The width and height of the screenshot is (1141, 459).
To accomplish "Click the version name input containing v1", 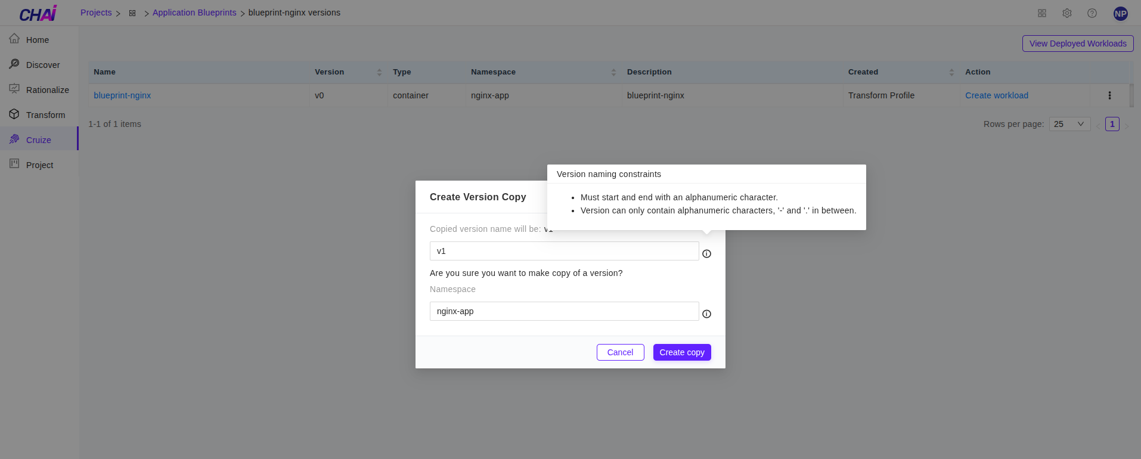I will coord(563,251).
